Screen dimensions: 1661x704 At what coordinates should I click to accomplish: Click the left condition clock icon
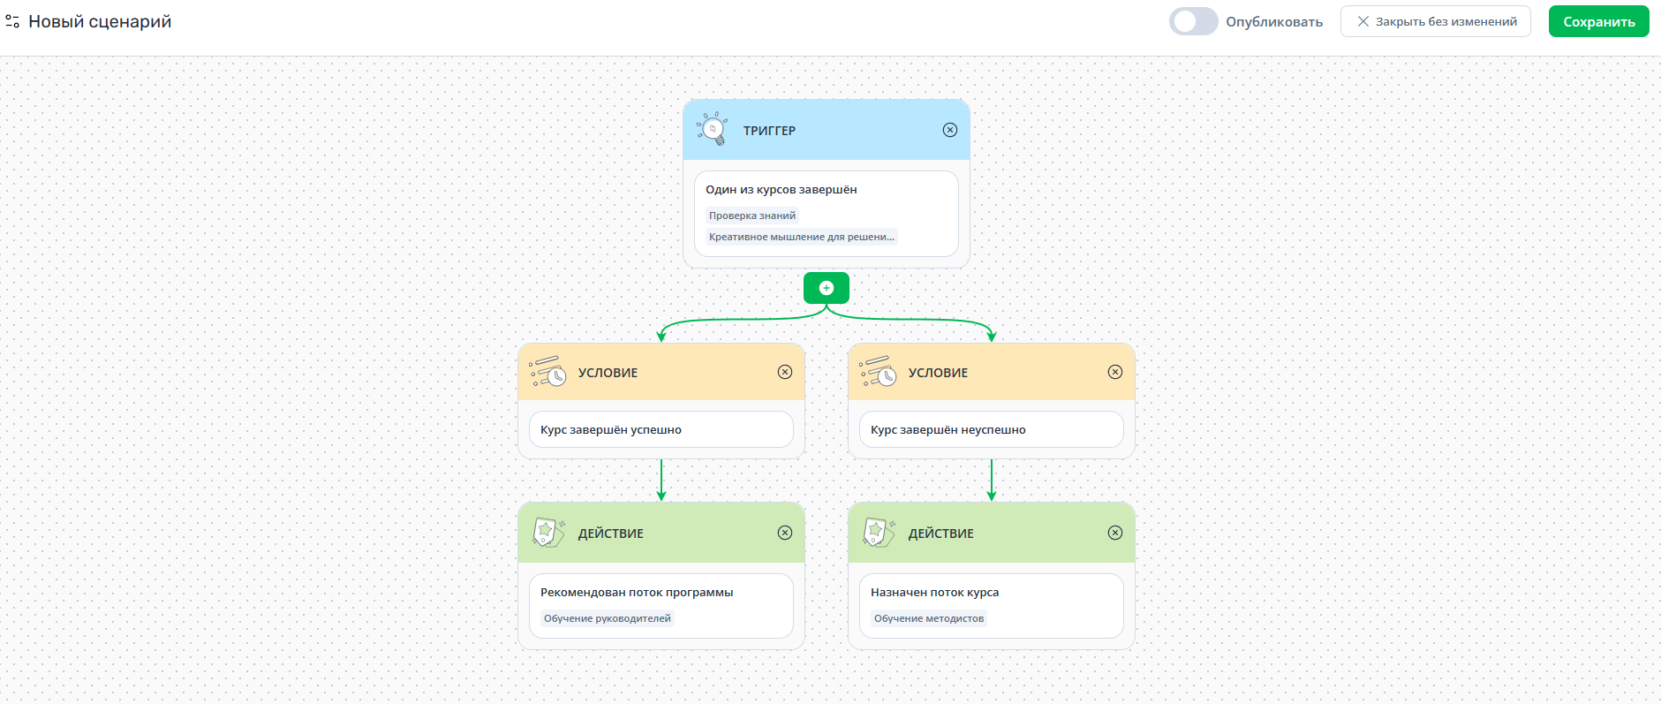[x=547, y=372]
